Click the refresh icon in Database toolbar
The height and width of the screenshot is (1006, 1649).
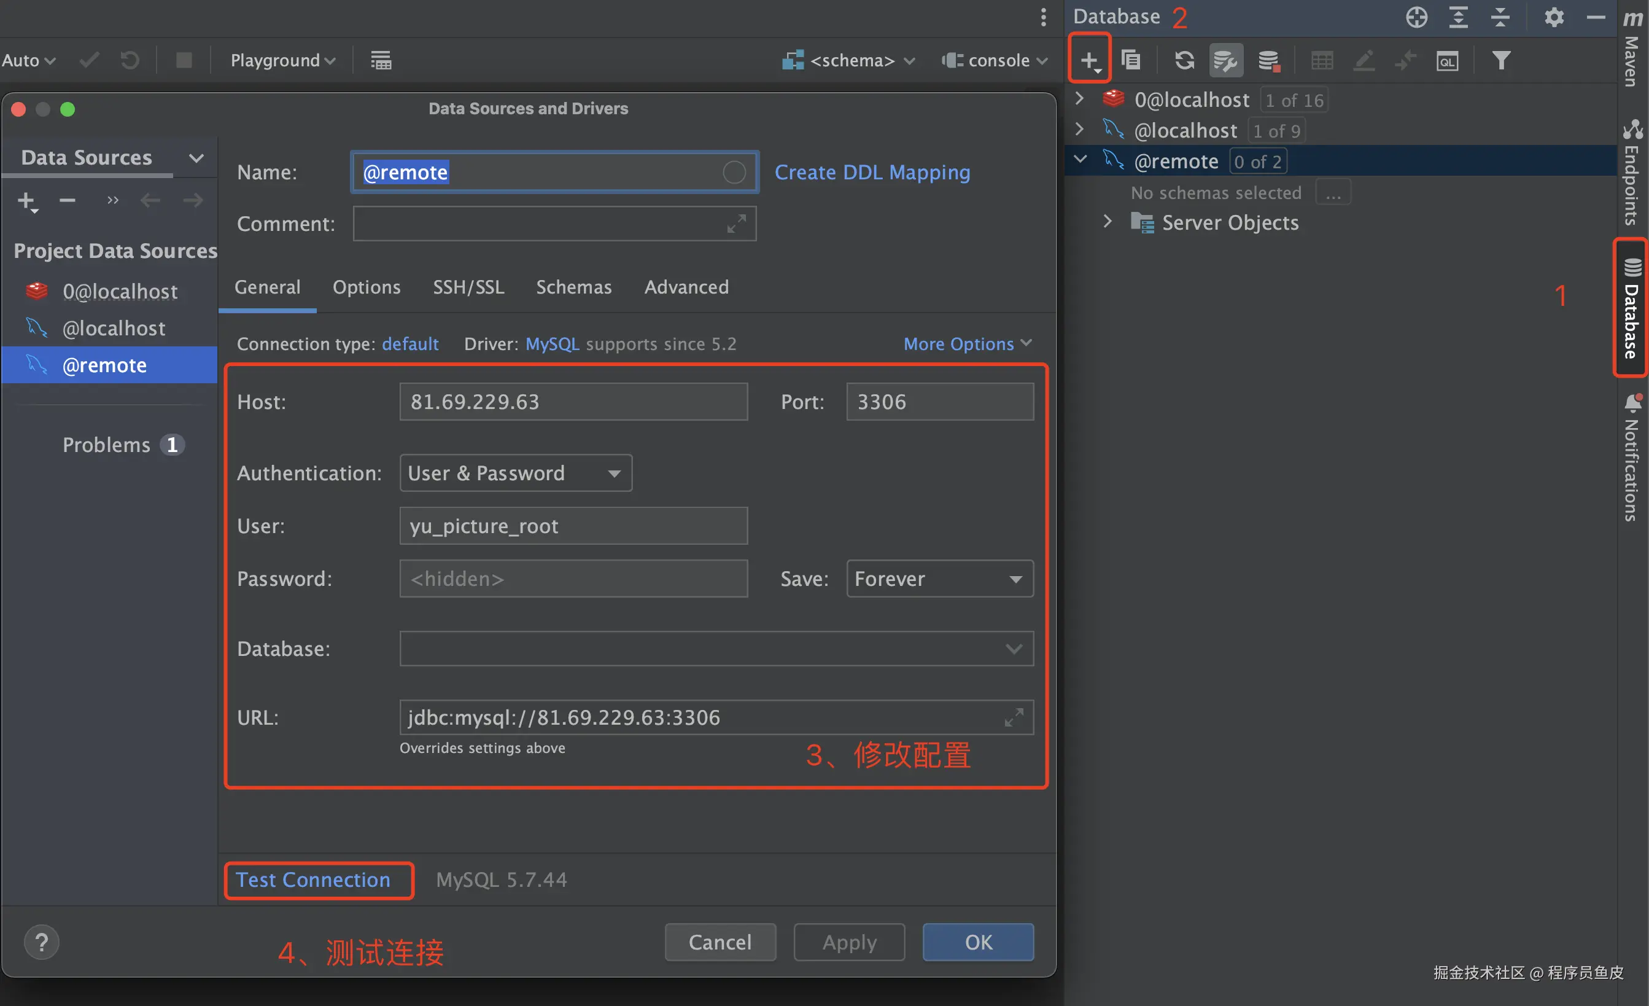click(1184, 60)
